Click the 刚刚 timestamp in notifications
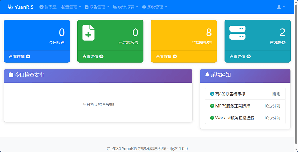The image size is (298, 152). (x=276, y=94)
